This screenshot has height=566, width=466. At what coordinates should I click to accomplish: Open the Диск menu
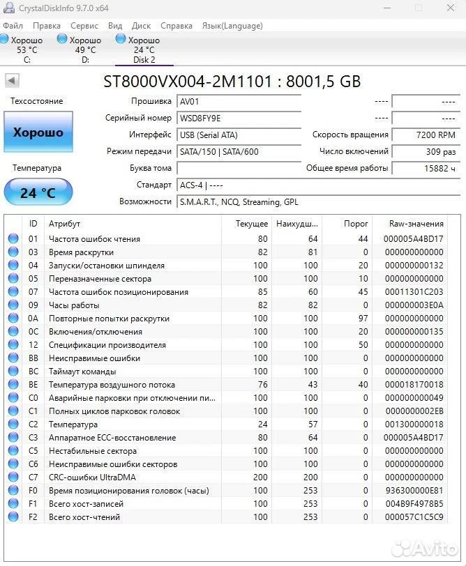click(x=141, y=26)
